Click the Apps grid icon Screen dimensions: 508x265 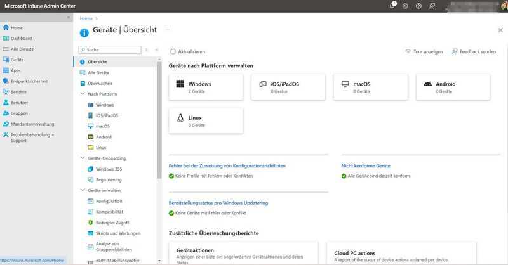(x=6, y=70)
